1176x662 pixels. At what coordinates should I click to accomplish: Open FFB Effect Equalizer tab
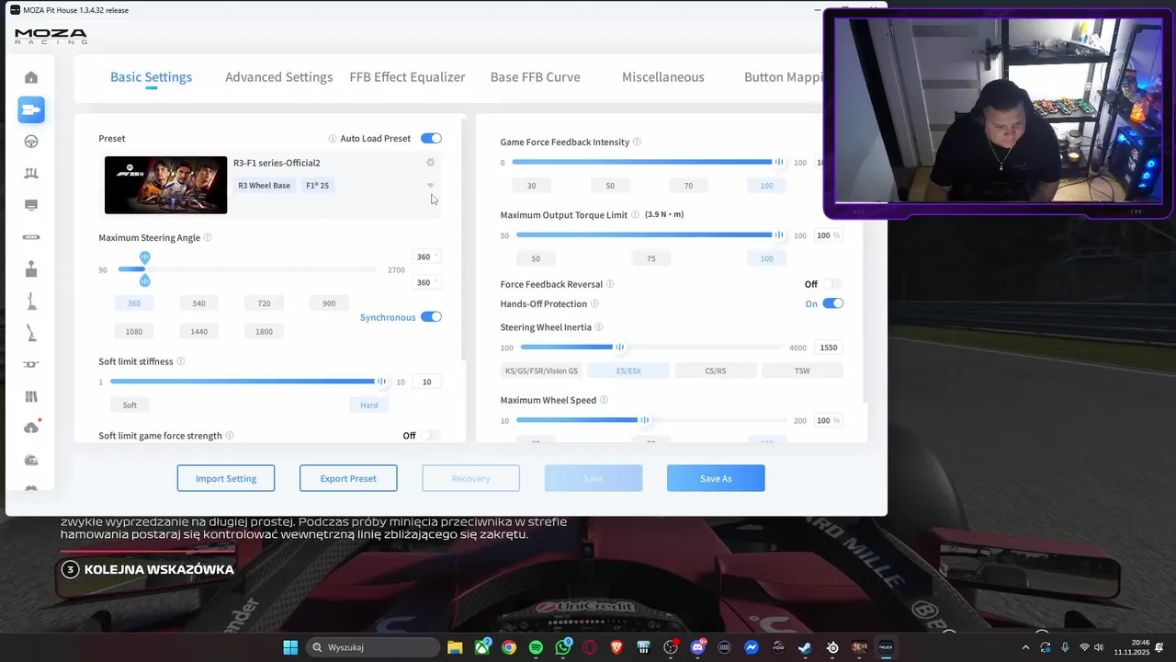pyautogui.click(x=407, y=77)
